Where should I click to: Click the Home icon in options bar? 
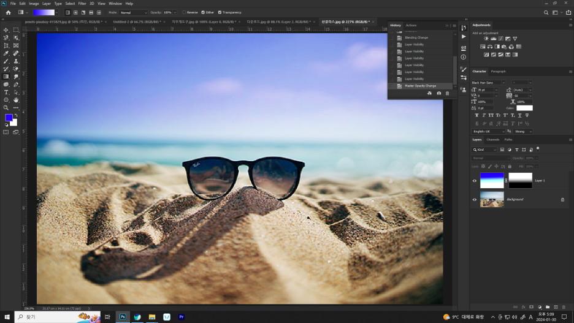pos(8,12)
